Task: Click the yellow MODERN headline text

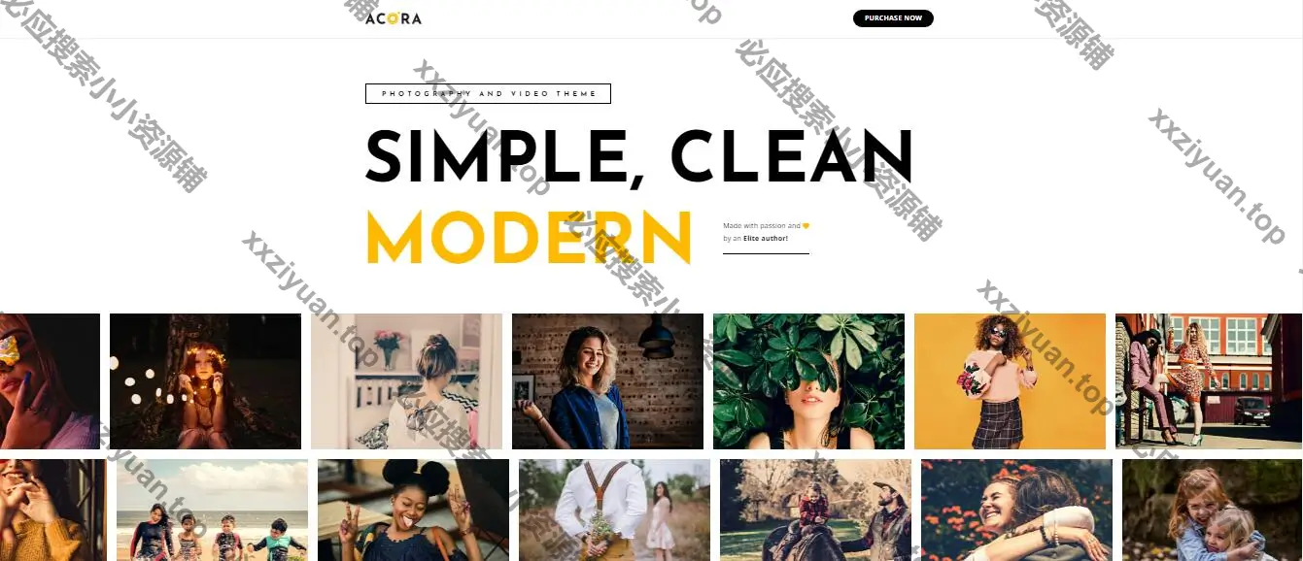Action: [529, 238]
